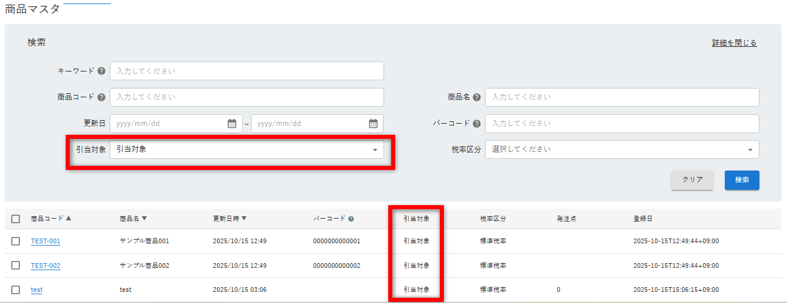Click the help icon next to 商品名 label

pyautogui.click(x=477, y=97)
